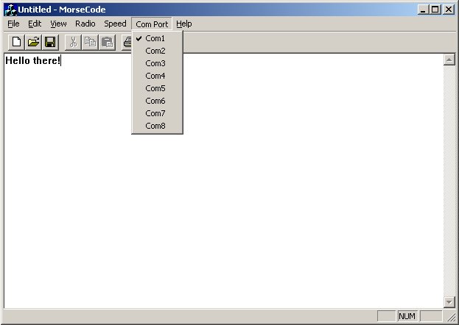
Task: Pick Com5 as the serial port
Action: tap(157, 88)
